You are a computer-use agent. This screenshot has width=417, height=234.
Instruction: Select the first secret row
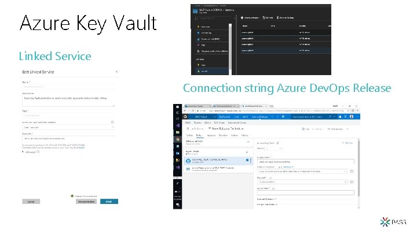[x=286, y=32]
